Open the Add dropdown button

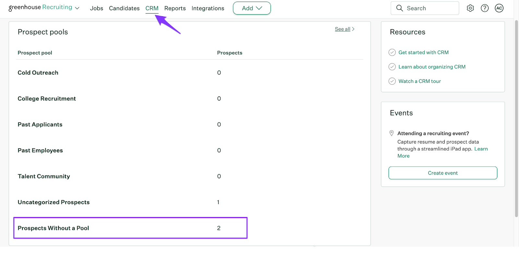[x=252, y=8]
